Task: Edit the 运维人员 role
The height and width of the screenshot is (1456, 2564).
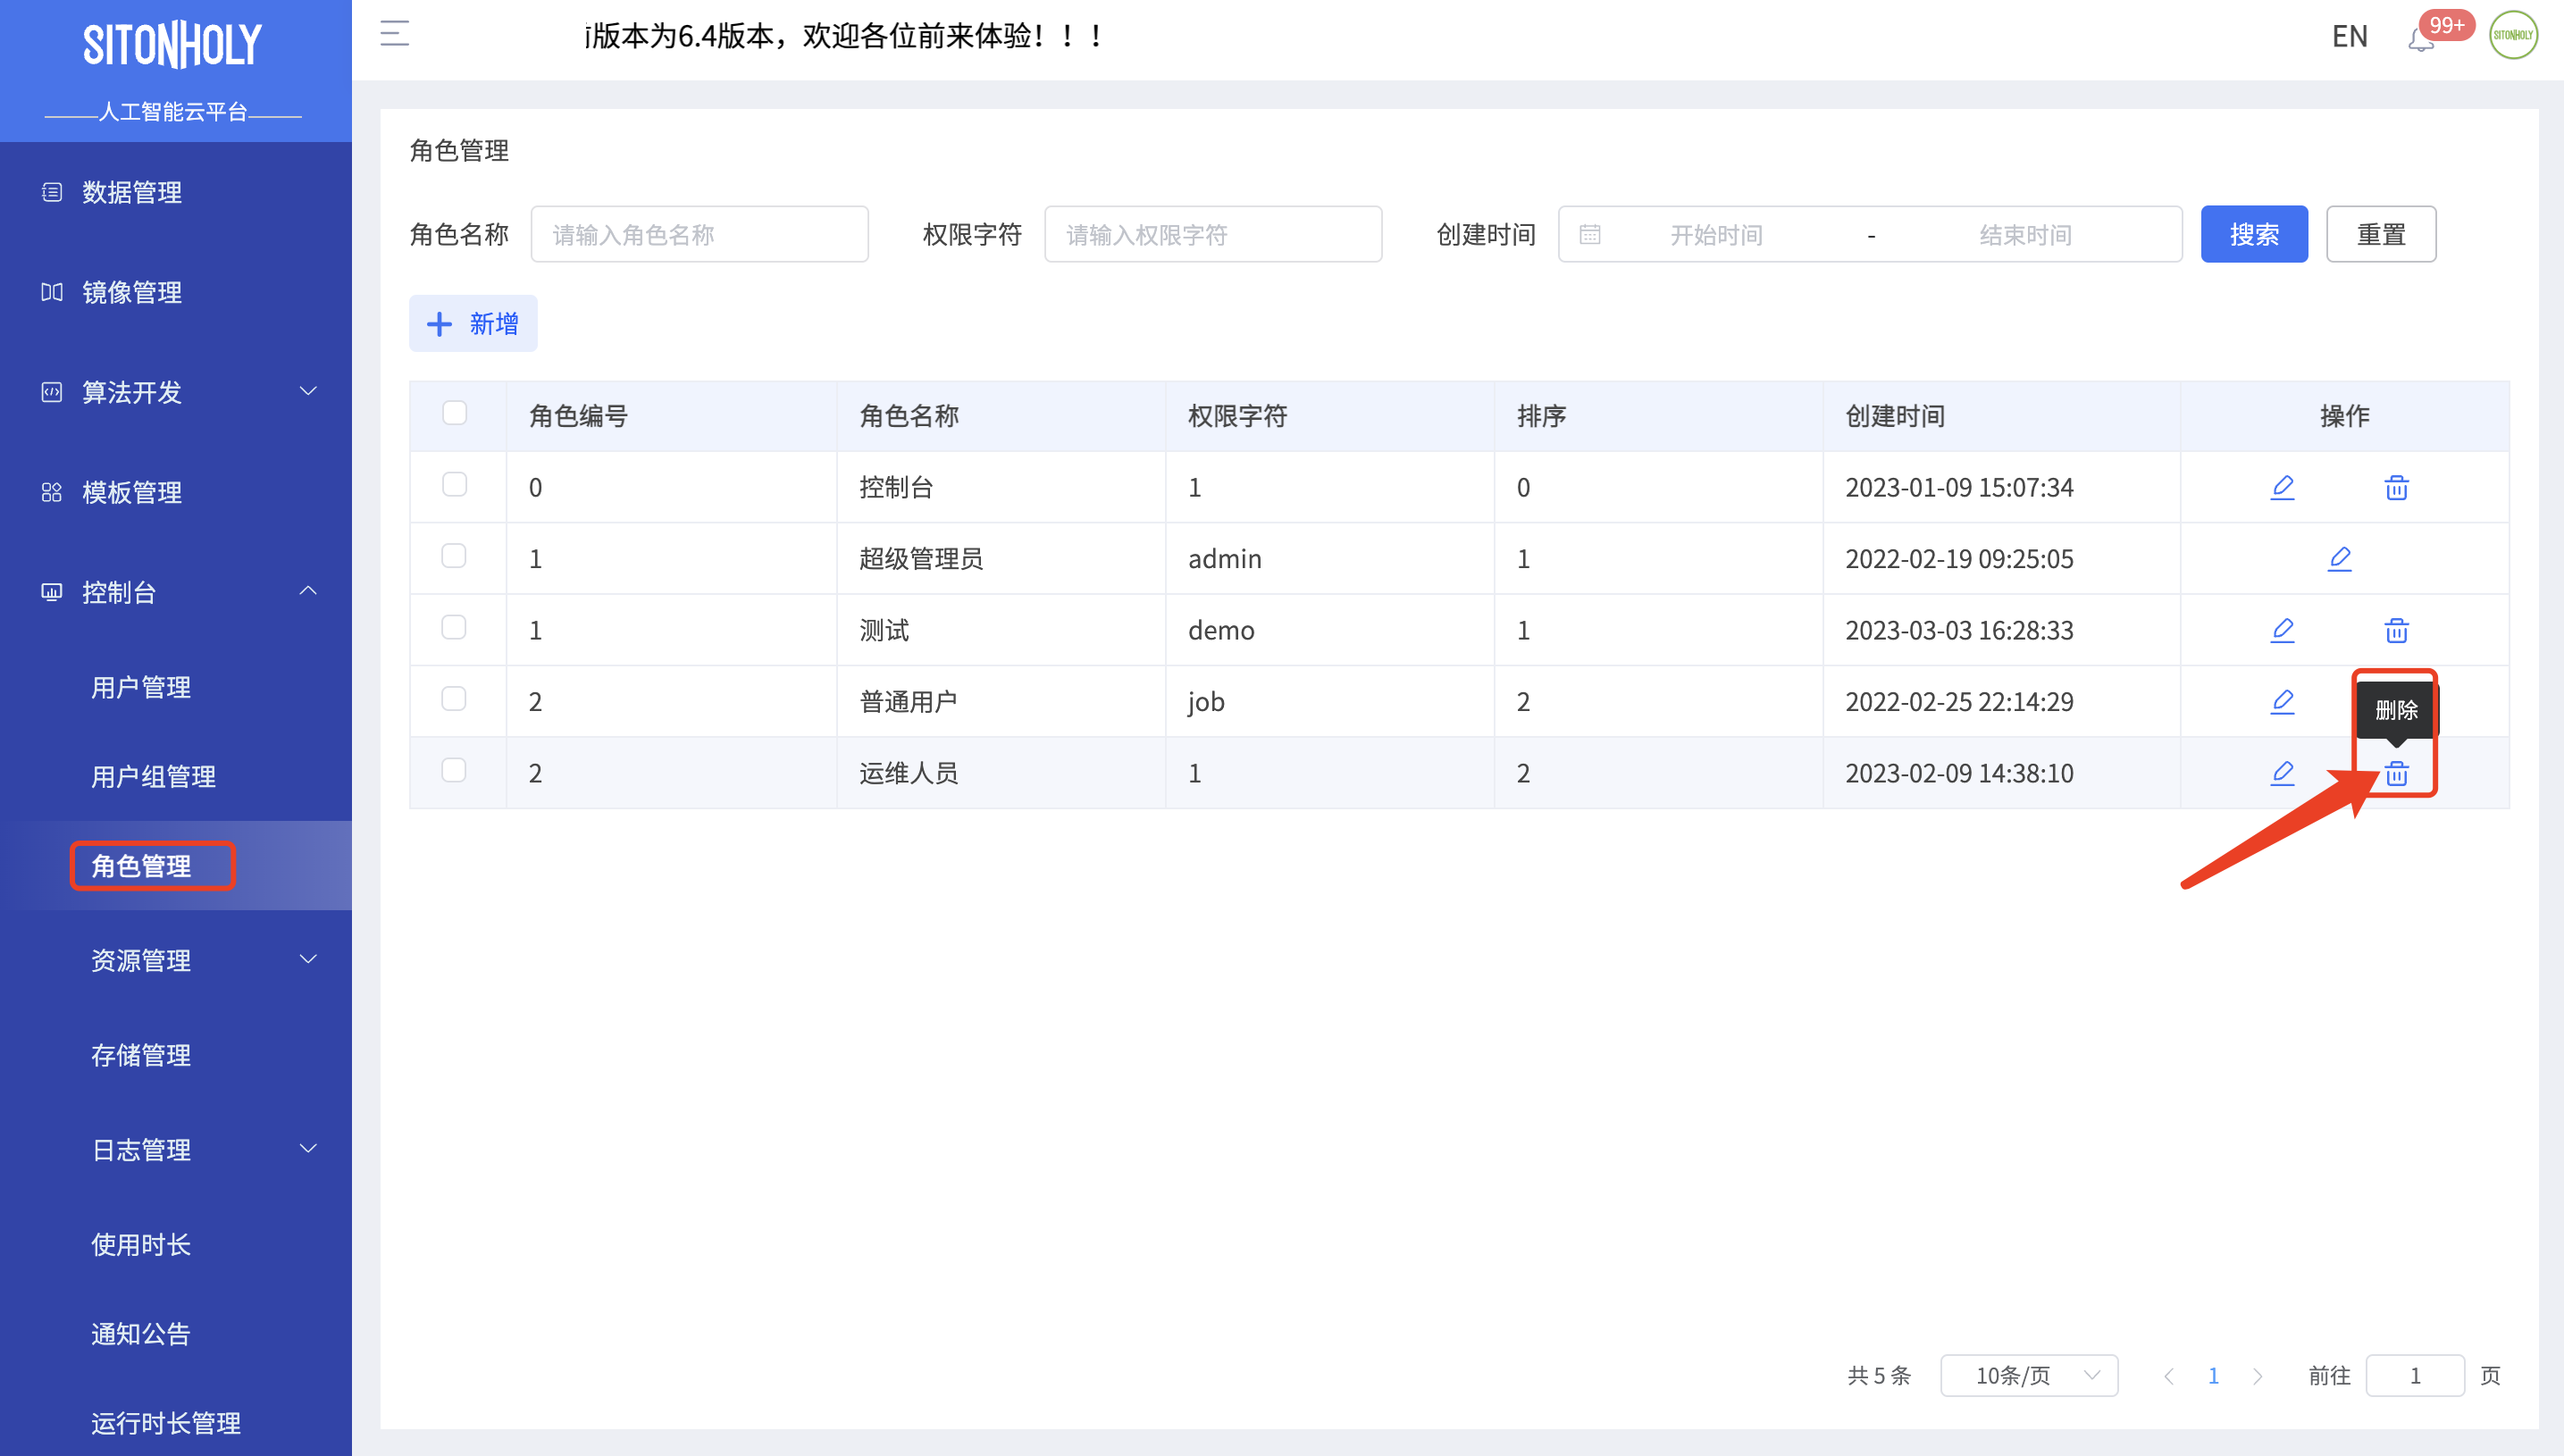Action: point(2282,773)
